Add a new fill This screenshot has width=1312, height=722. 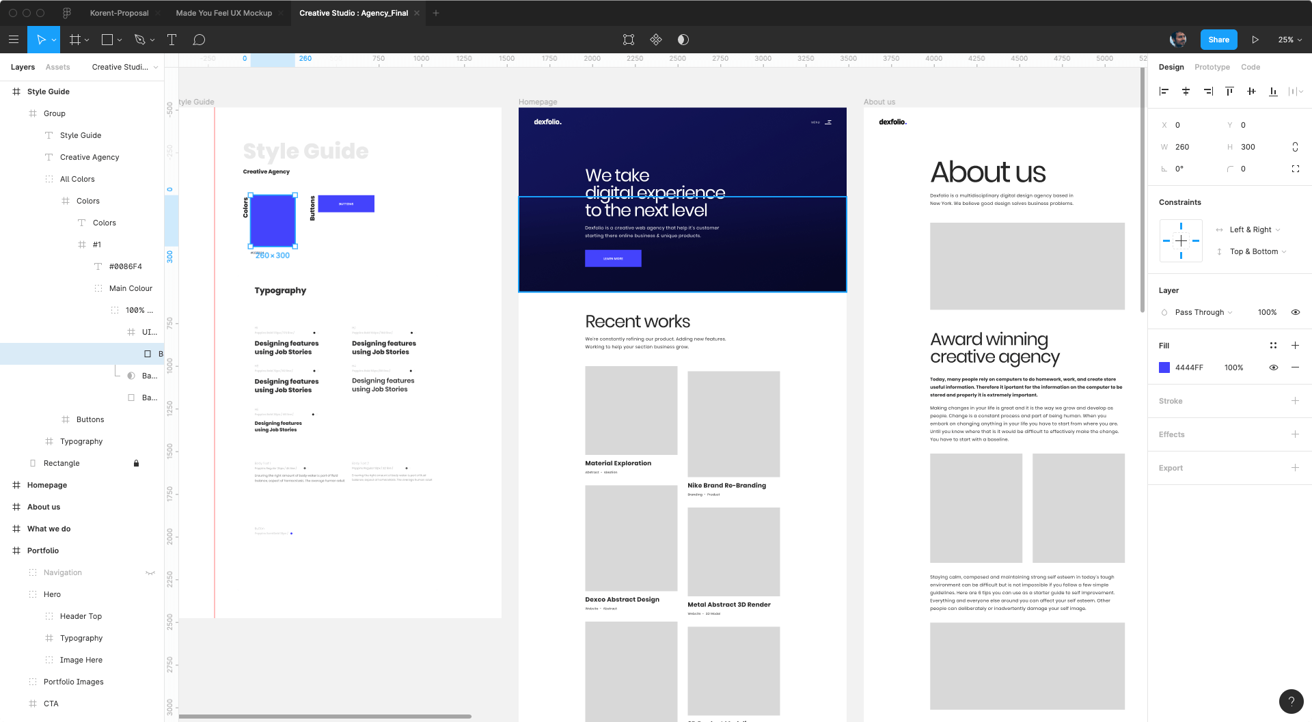coord(1295,346)
